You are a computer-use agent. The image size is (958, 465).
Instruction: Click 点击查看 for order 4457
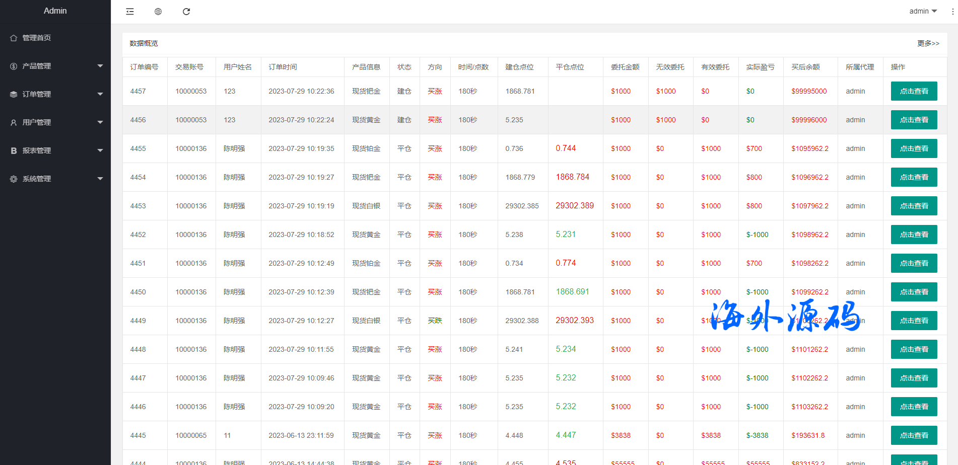pos(914,91)
